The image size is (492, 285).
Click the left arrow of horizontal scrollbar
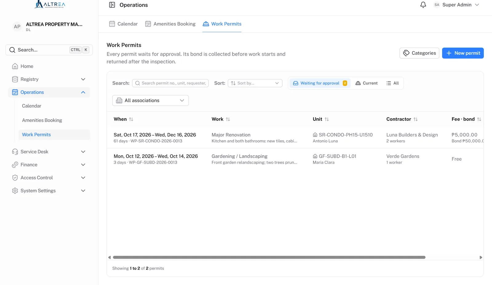109,257
